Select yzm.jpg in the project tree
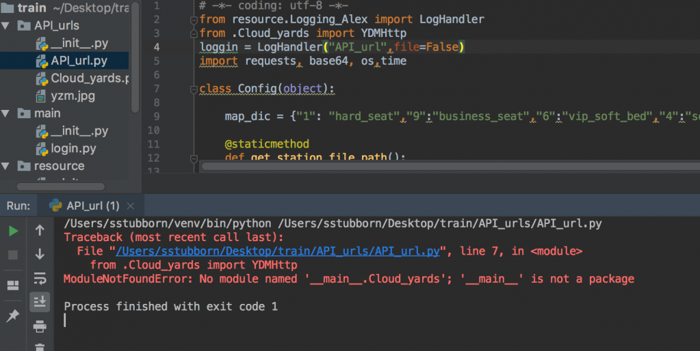 pos(73,96)
